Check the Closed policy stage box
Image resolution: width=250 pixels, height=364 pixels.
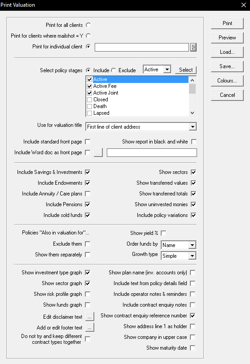pyautogui.click(x=89, y=100)
